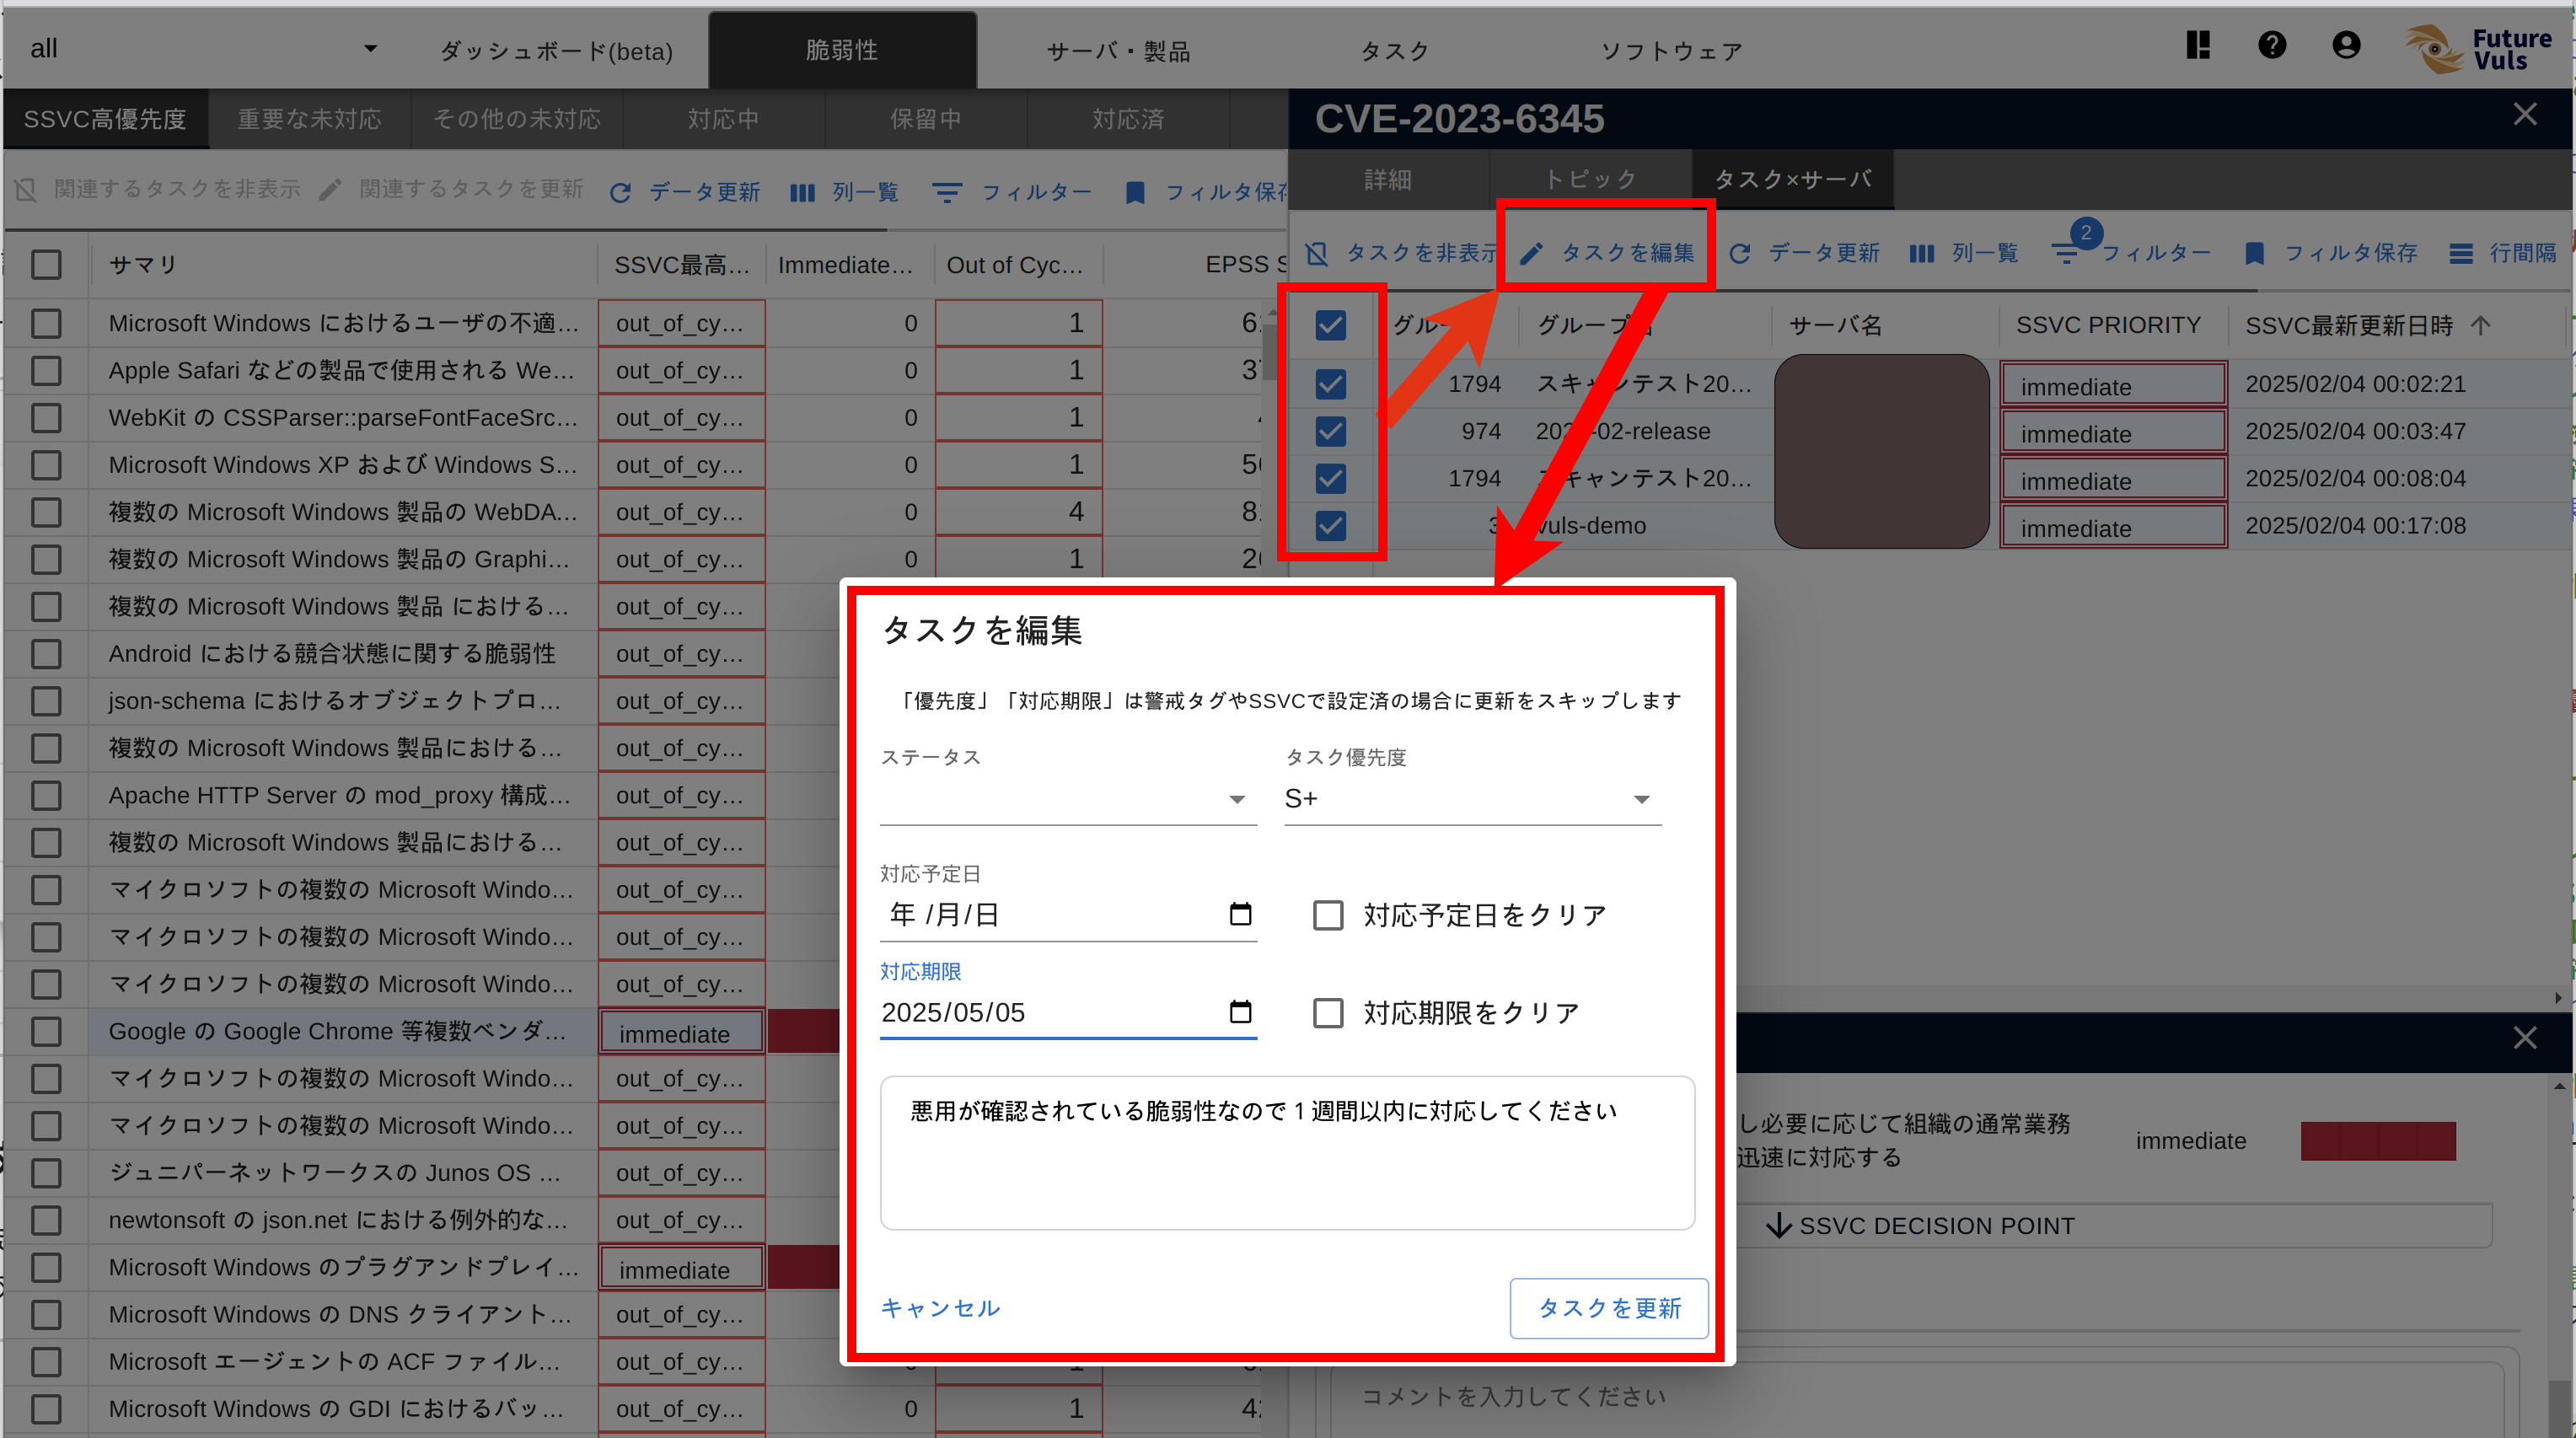Image resolution: width=2576 pixels, height=1438 pixels.
Task: Check 対応予定日をクリア checkbox
Action: (x=1327, y=915)
